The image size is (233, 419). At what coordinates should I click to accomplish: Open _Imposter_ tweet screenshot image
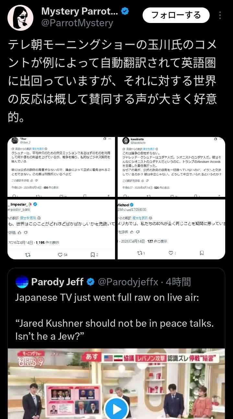tap(61, 229)
